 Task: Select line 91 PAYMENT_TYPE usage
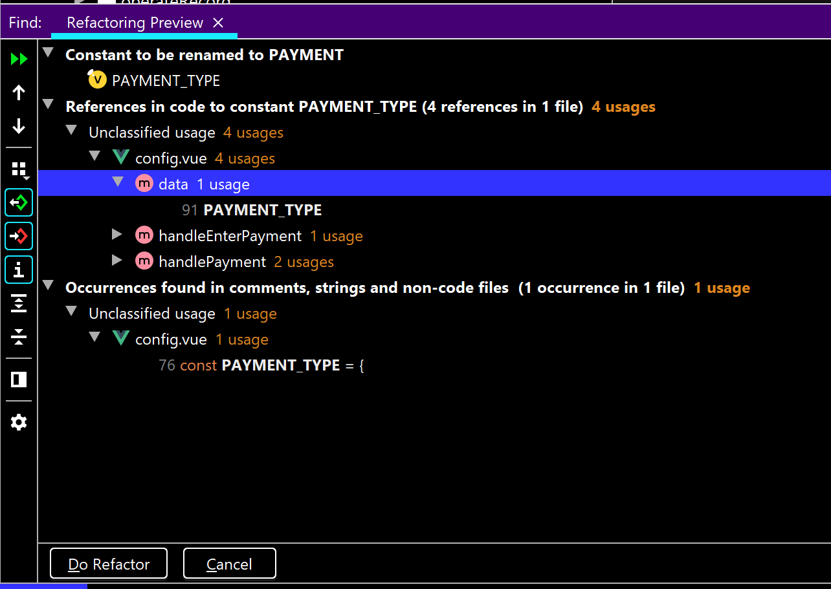click(x=262, y=210)
